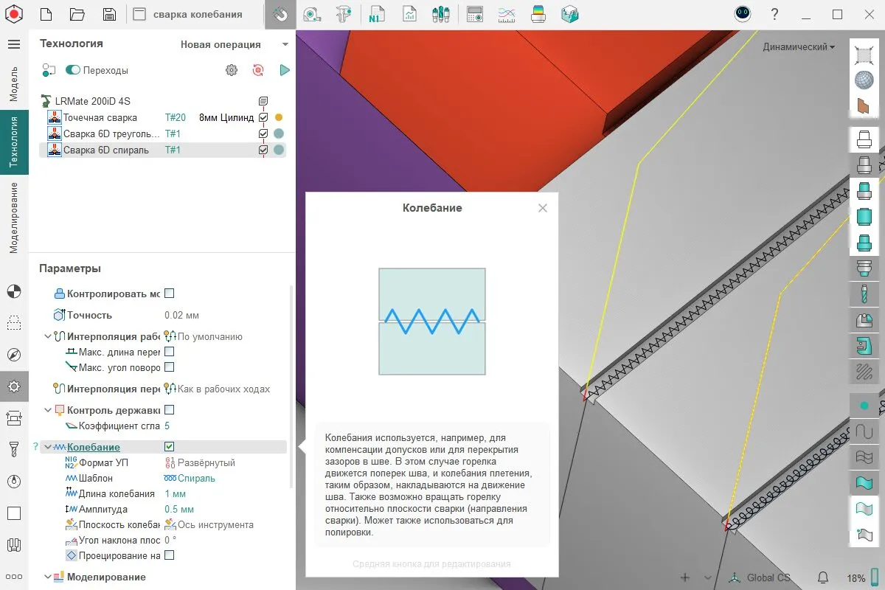Enable Контроль державки checkbox
This screenshot has height=590, width=885.
(x=169, y=410)
